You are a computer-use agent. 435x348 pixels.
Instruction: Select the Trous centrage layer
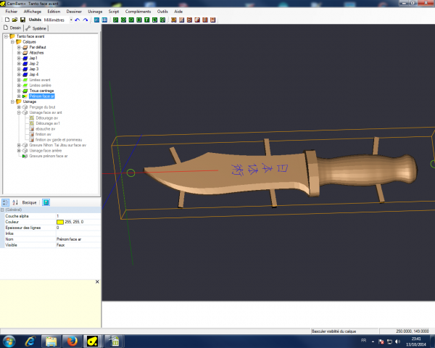41,91
